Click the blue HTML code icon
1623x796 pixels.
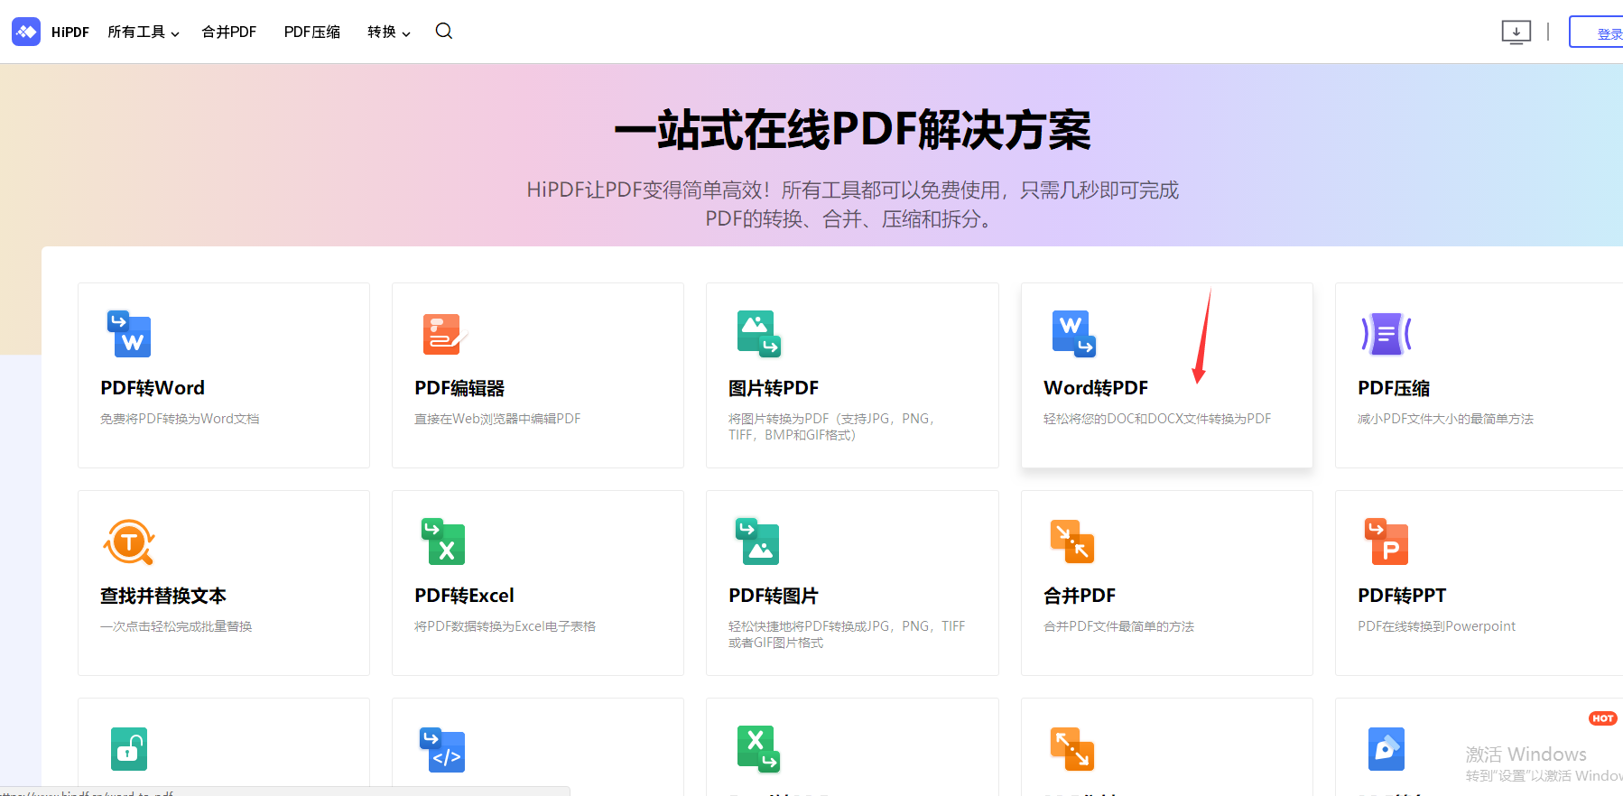pos(442,750)
